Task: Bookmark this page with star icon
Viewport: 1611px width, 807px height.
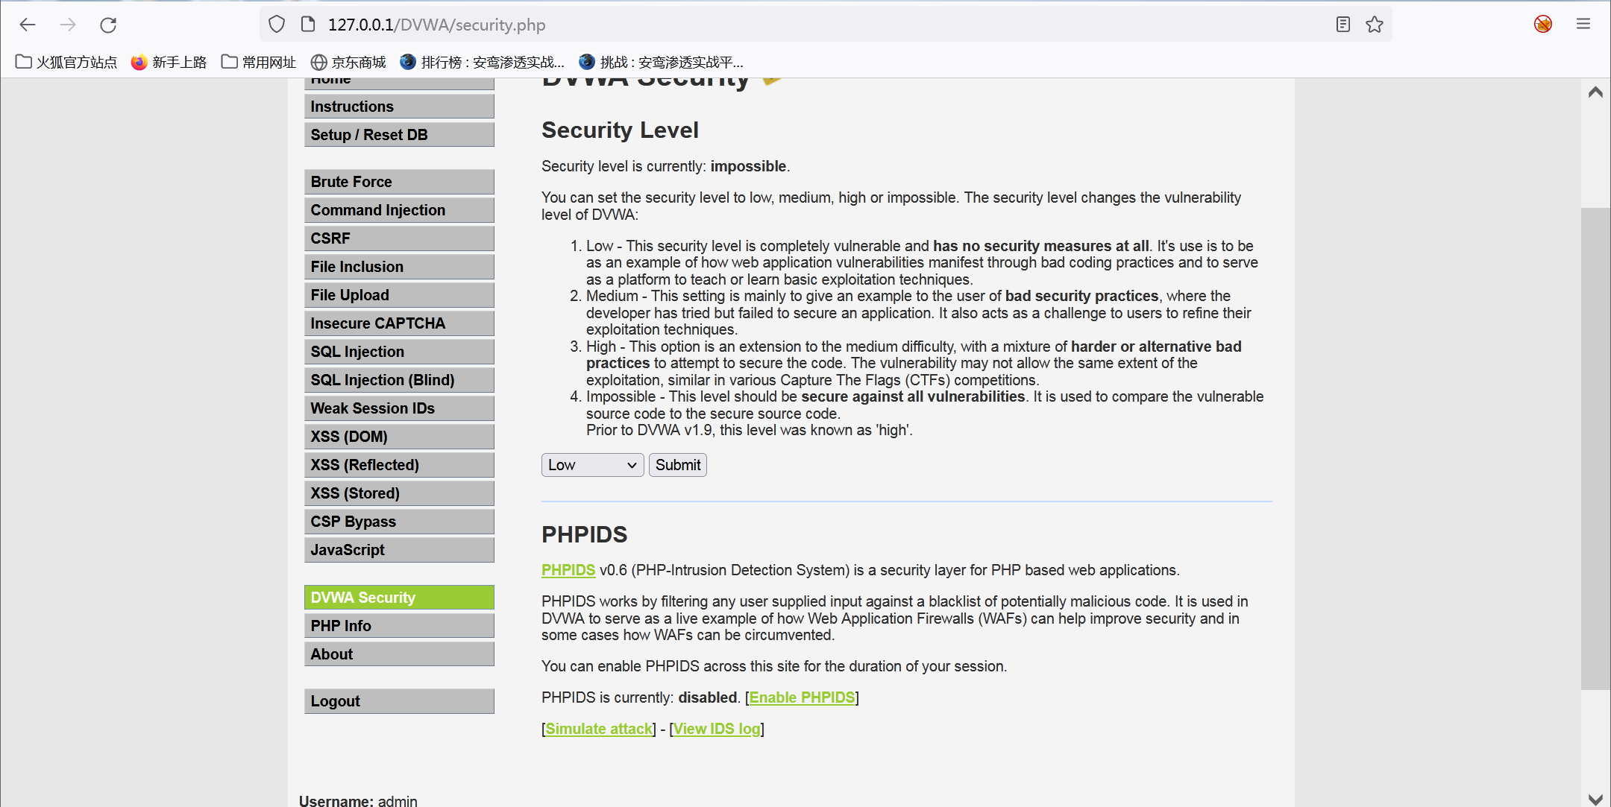Action: tap(1375, 25)
